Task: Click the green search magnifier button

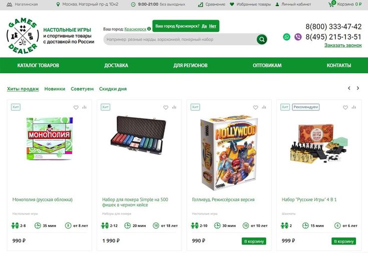Action: pyautogui.click(x=262, y=40)
